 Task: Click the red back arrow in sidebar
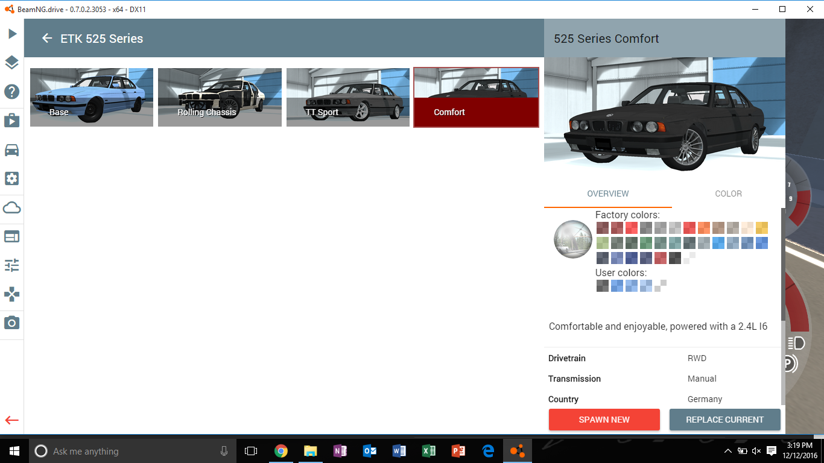pos(11,420)
